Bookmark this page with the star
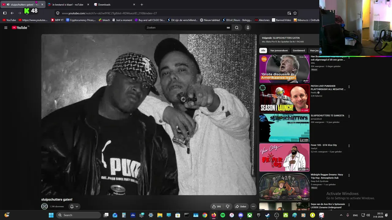 [x=295, y=13]
